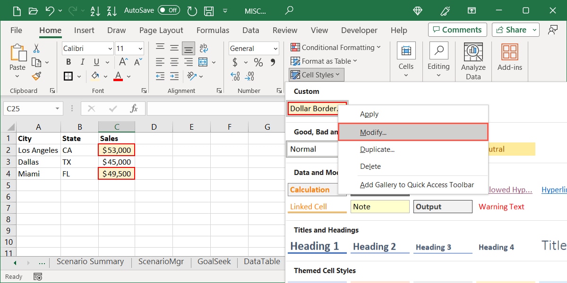Open Conditional Formatting options

(336, 48)
